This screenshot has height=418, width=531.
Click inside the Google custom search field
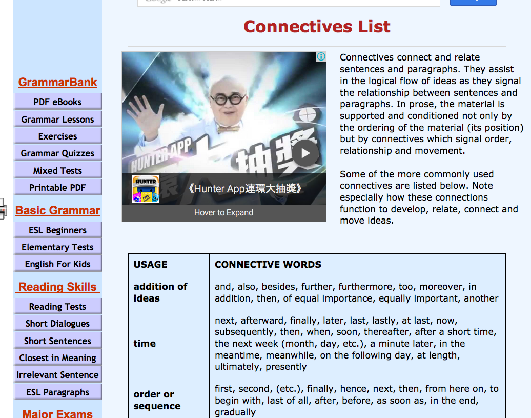pos(288,2)
